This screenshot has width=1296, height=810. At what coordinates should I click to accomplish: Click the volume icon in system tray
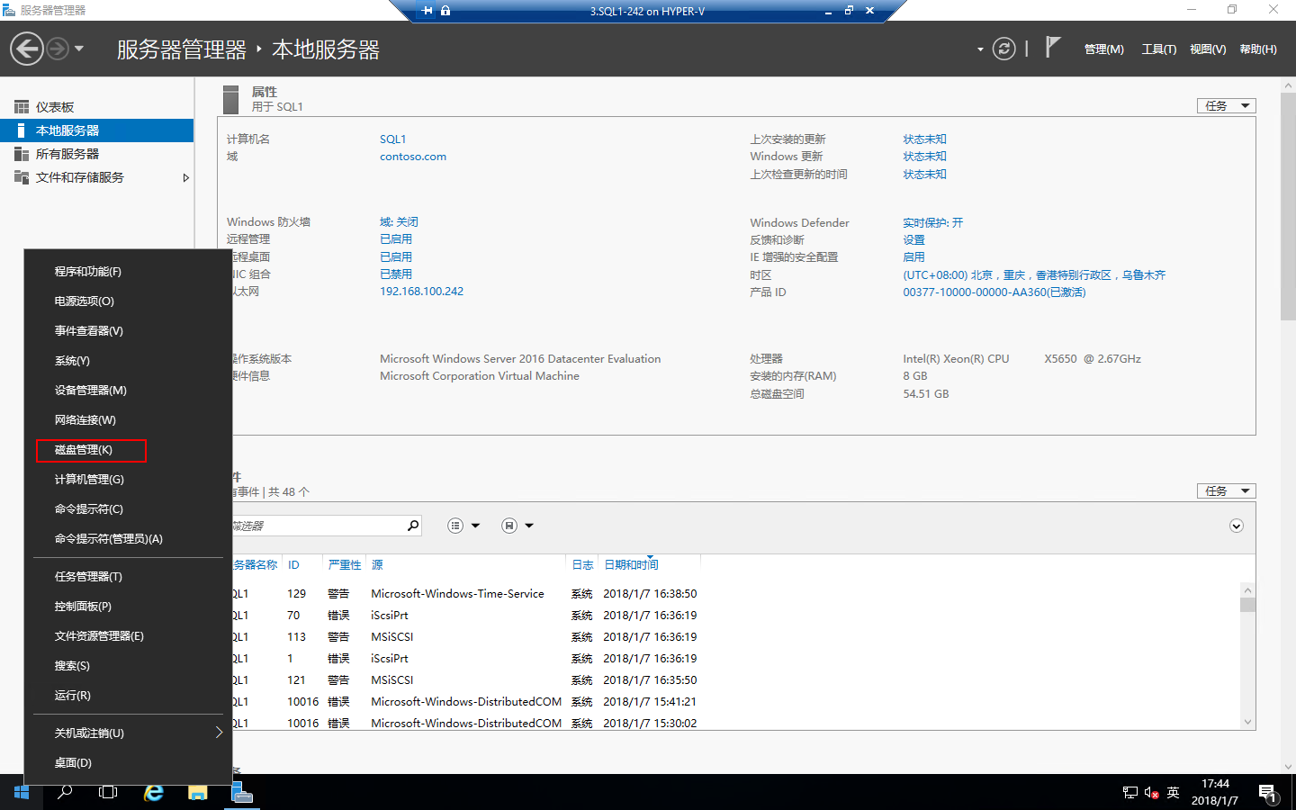[1151, 793]
